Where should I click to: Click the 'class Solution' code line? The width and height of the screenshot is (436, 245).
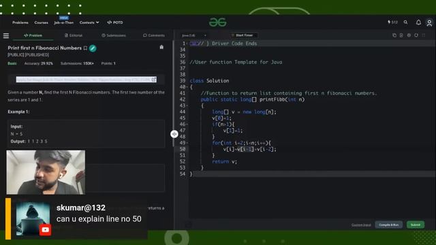[x=209, y=81]
